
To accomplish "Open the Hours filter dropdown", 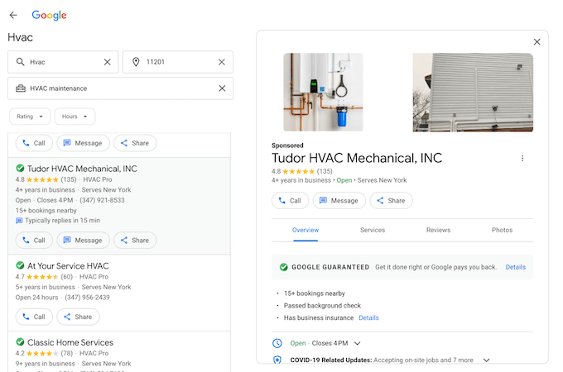I will (75, 117).
